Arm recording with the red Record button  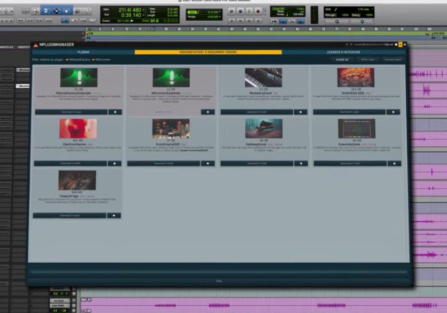point(258,11)
